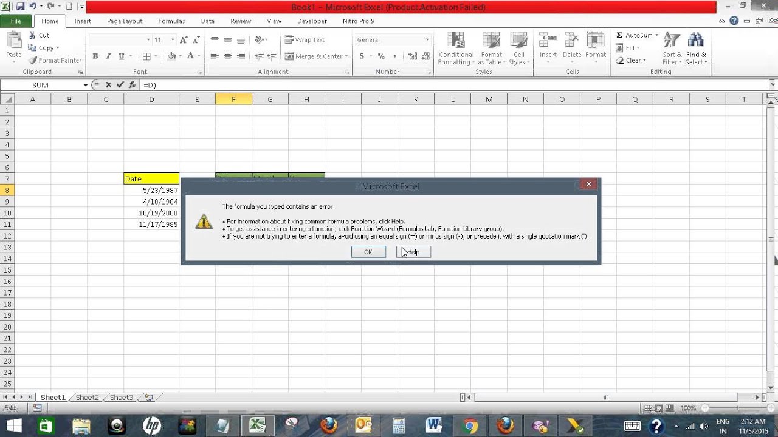
Task: Open the font name dropdown
Action: tap(148, 39)
